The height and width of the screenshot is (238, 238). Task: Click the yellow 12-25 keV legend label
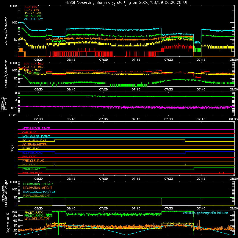pyautogui.click(x=33, y=13)
